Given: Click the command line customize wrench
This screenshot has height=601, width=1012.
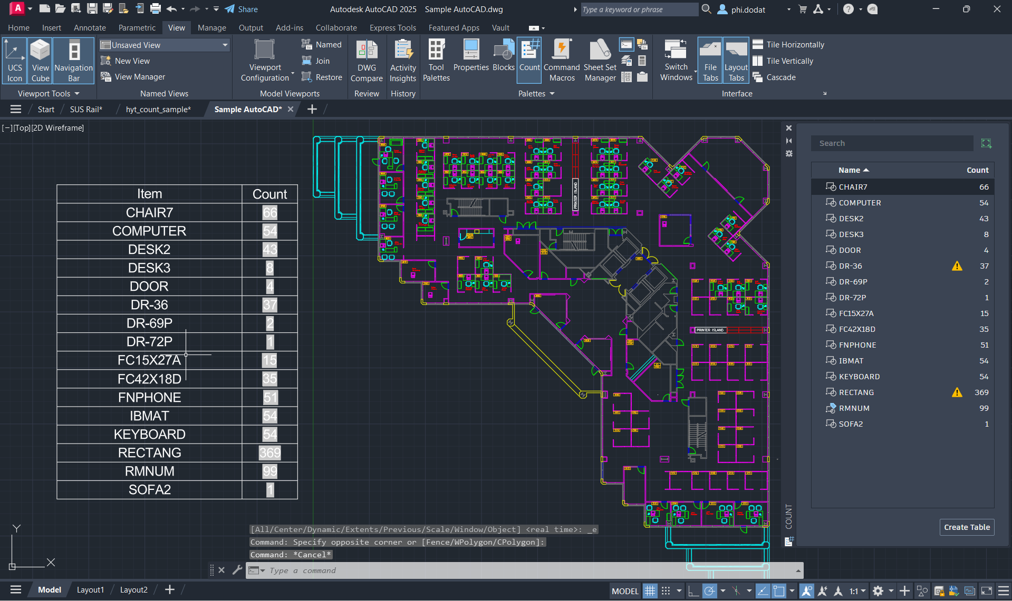Looking at the screenshot, I should pos(237,570).
